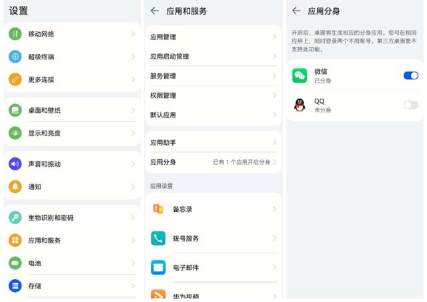Screen dimensions: 427x302
Task: Disable the 微信 app twin toggle
Action: [x=410, y=75]
